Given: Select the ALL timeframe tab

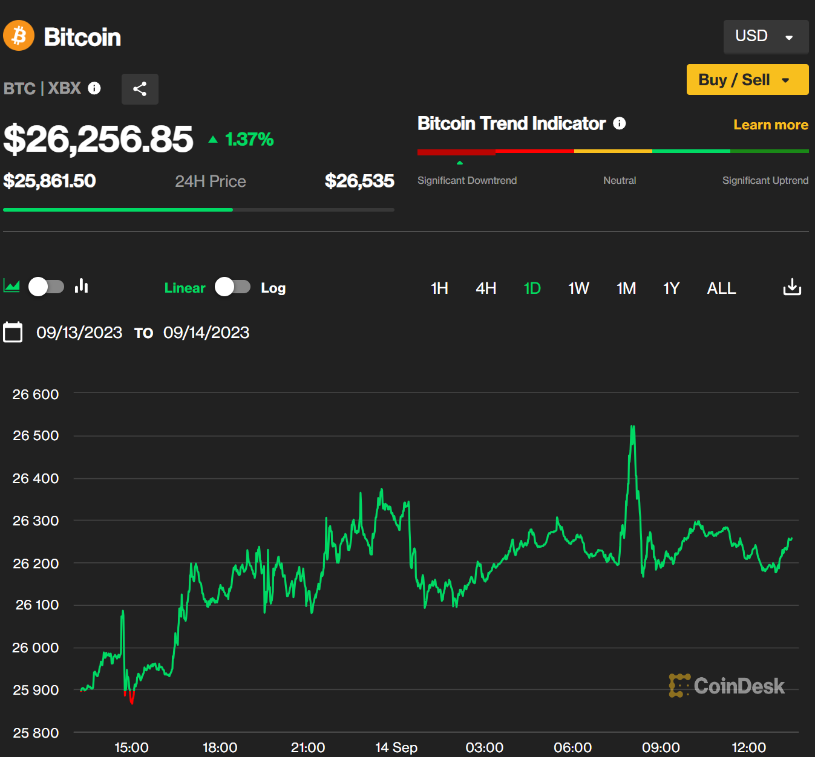Looking at the screenshot, I should [721, 288].
